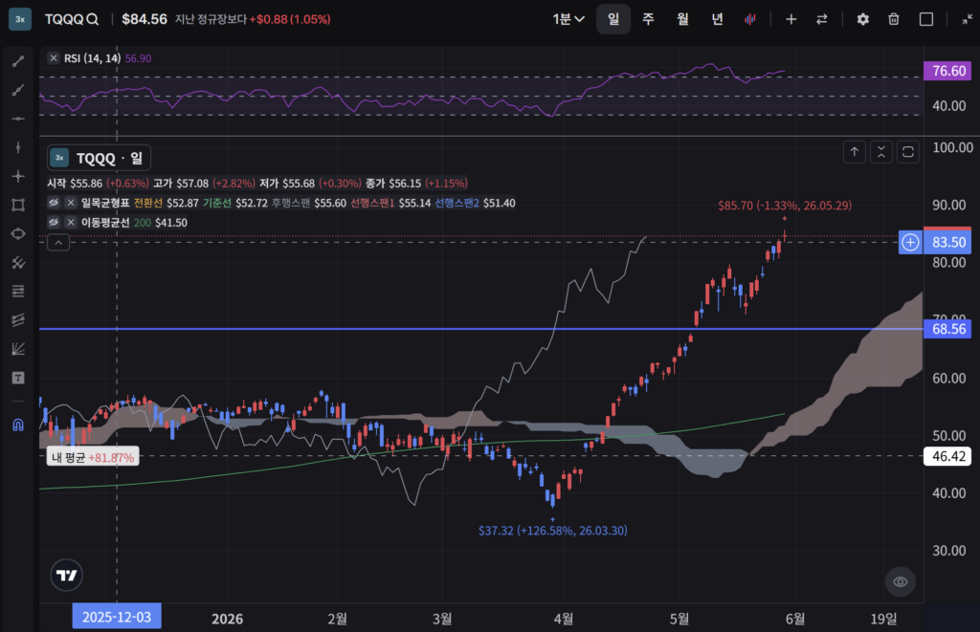
Task: Select the ellipse drawing tool
Action: click(x=18, y=233)
